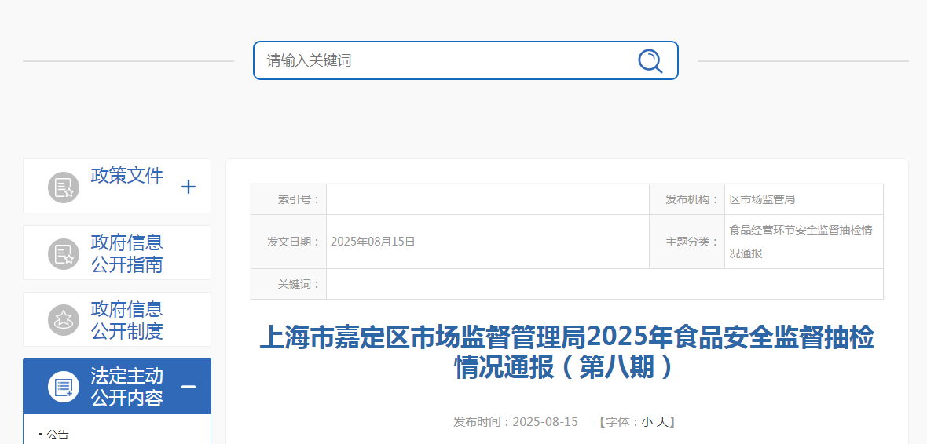Collapse 法定主动公开内容 with the minus sign
927x444 pixels.
(188, 387)
